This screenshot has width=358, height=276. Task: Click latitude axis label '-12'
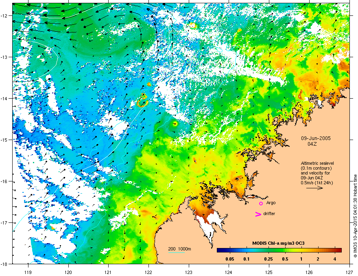(5, 16)
